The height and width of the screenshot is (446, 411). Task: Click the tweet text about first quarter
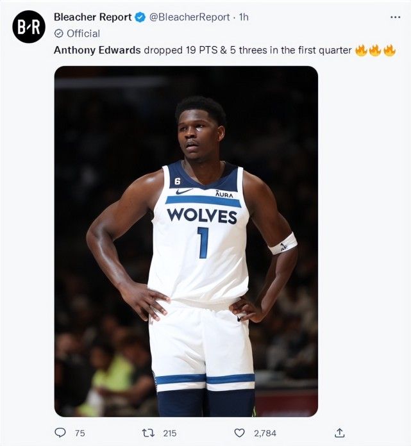(224, 51)
